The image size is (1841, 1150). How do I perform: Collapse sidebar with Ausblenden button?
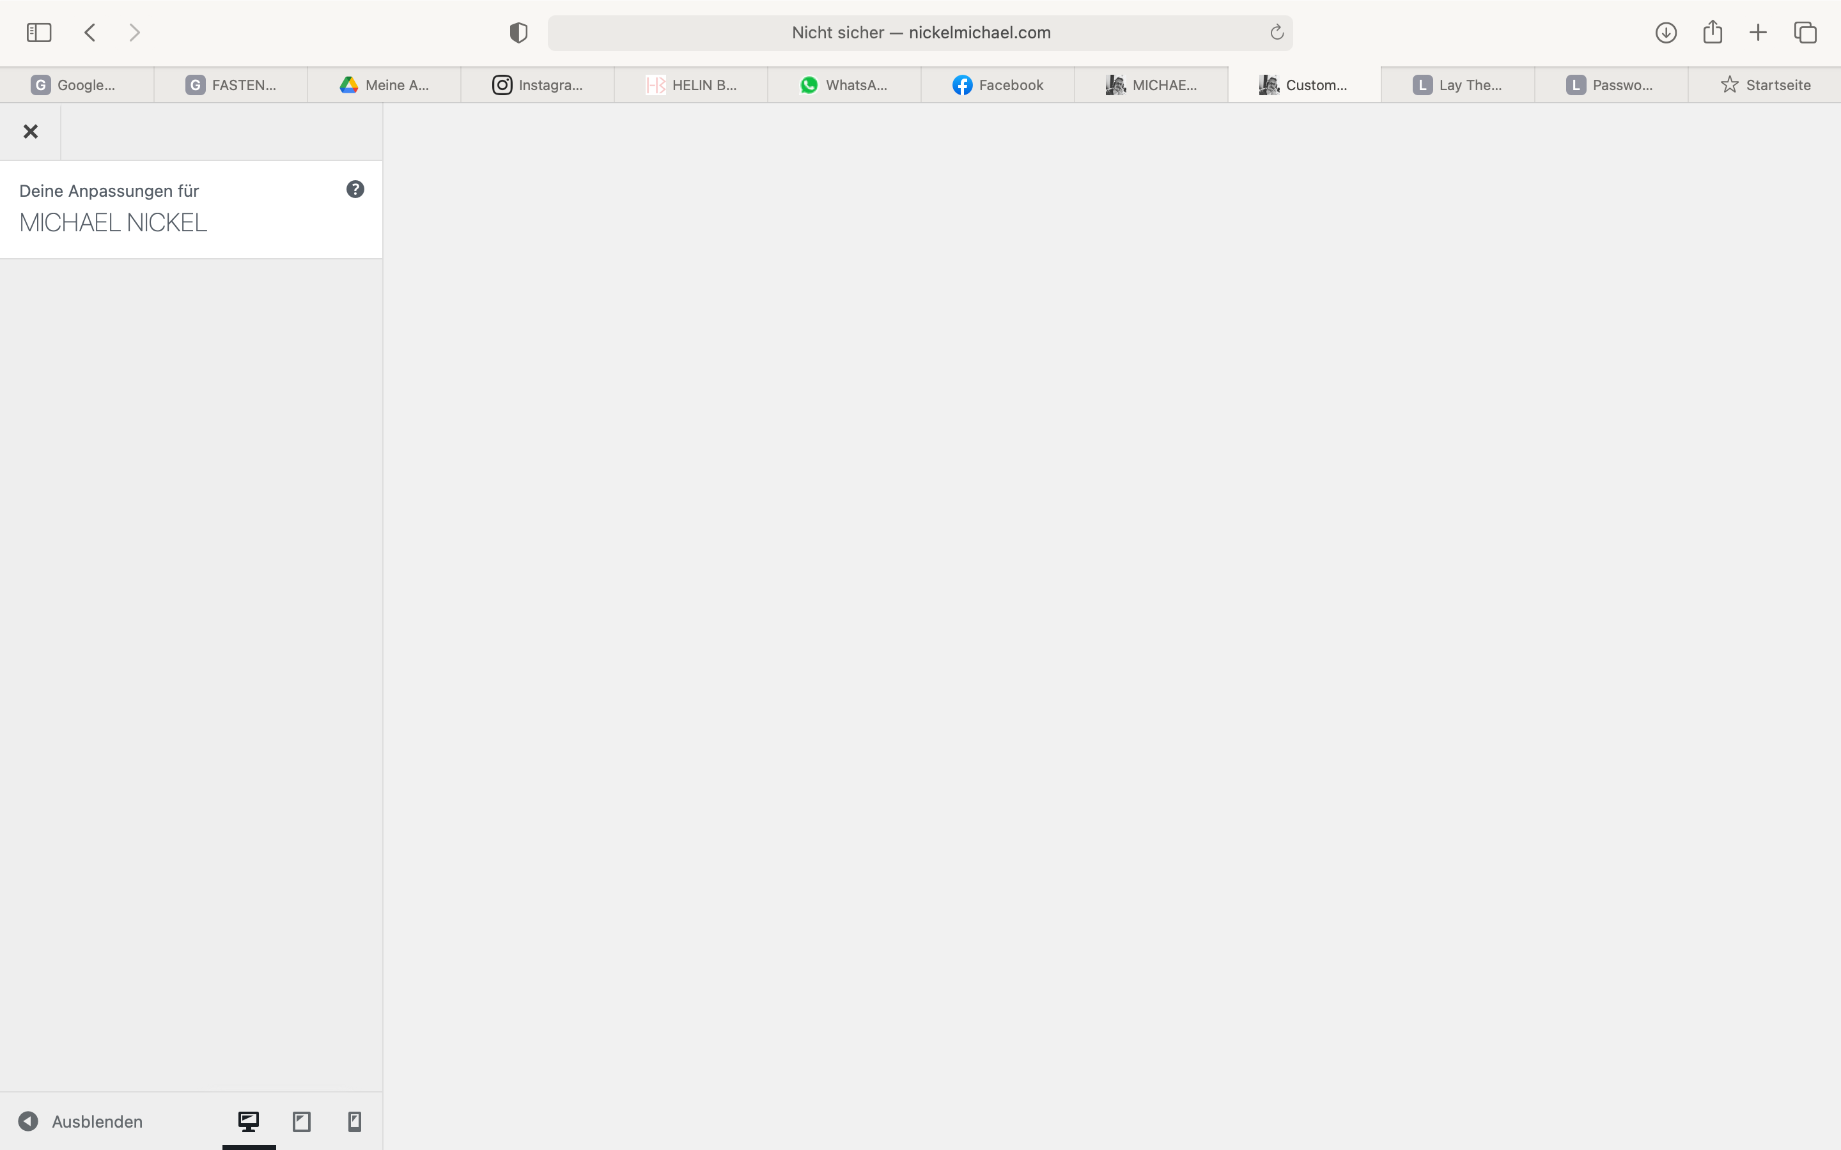tap(81, 1121)
